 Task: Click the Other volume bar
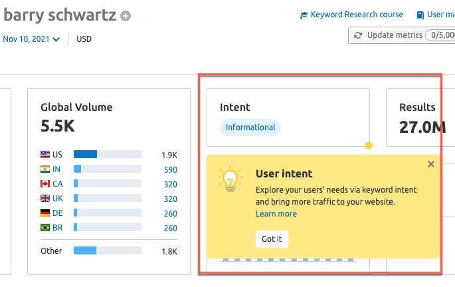(x=108, y=250)
